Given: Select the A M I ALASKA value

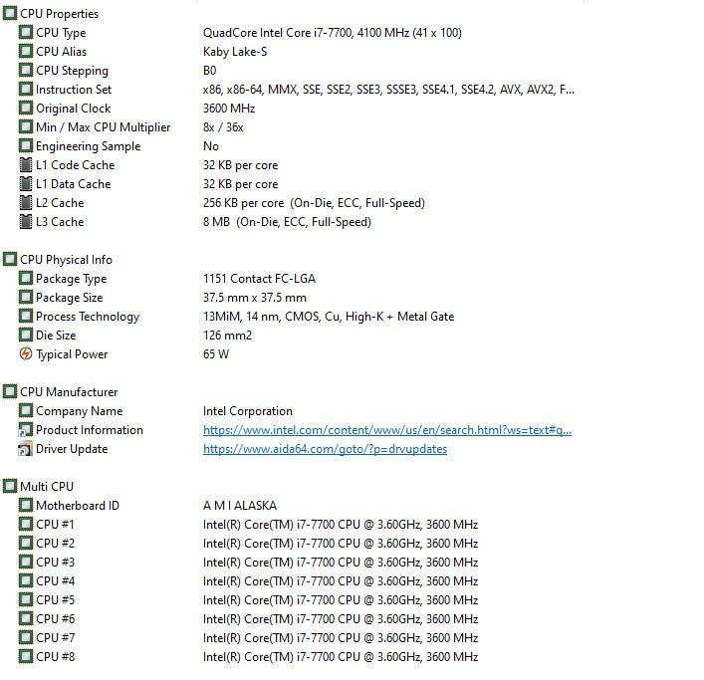Looking at the screenshot, I should click(x=240, y=506).
